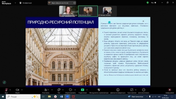Click the green Share screen icon
The height and width of the screenshot is (99, 176).
(82, 90)
